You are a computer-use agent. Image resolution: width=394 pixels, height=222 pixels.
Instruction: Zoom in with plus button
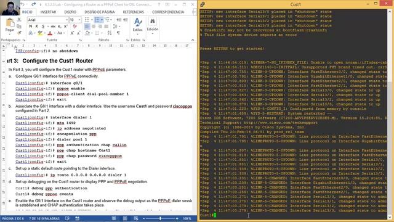click(x=177, y=218)
